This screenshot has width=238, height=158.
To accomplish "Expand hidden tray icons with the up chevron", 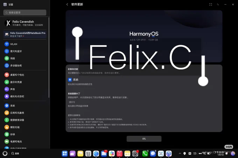I will (x=180, y=153).
